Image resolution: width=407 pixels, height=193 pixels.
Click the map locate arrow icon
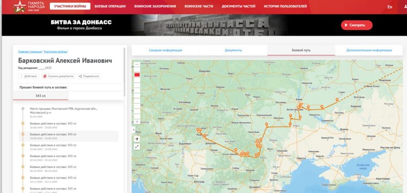coord(137,139)
